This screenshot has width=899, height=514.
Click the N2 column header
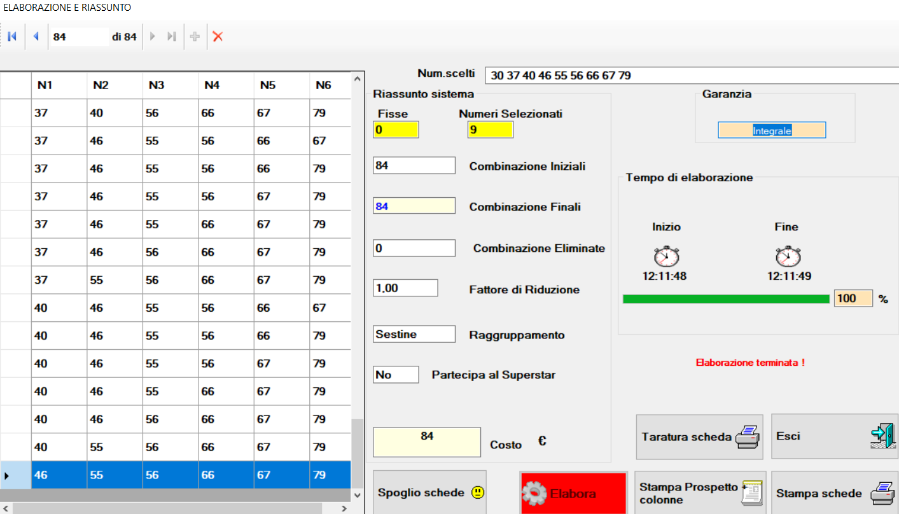point(115,85)
